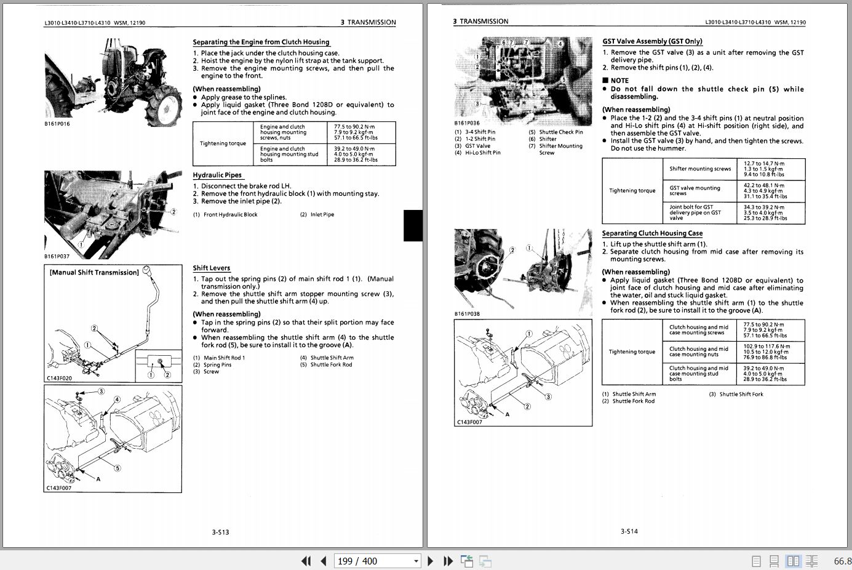Click page number 3-S14 footer
Viewport: 852px width, 570px height.
629,531
